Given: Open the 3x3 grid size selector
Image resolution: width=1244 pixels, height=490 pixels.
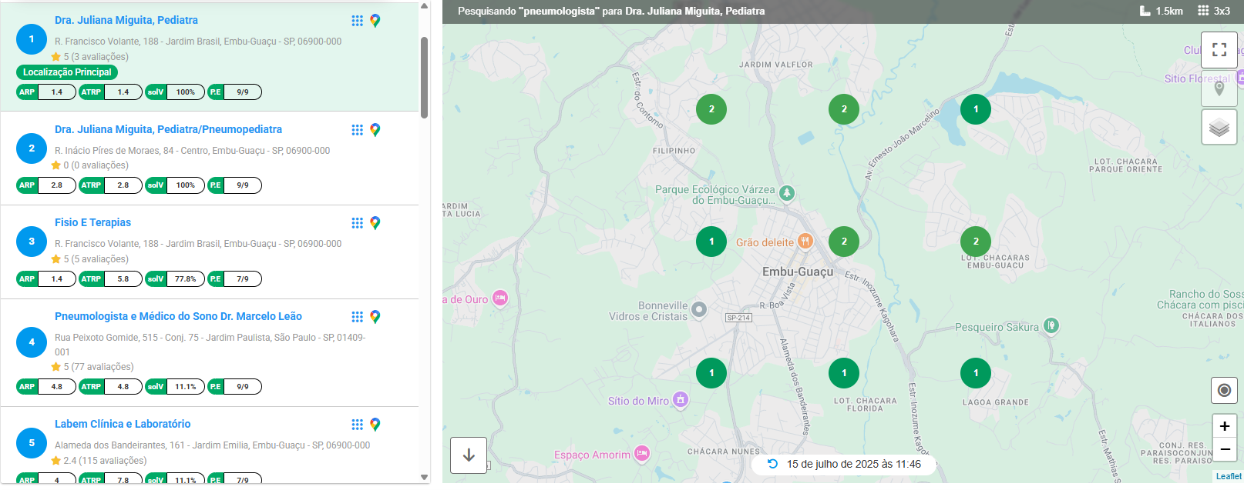Looking at the screenshot, I should pos(1214,11).
